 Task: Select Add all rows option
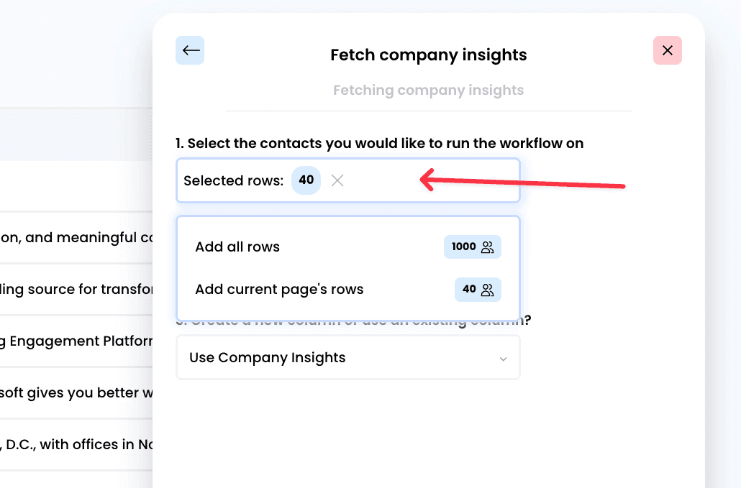(x=348, y=247)
